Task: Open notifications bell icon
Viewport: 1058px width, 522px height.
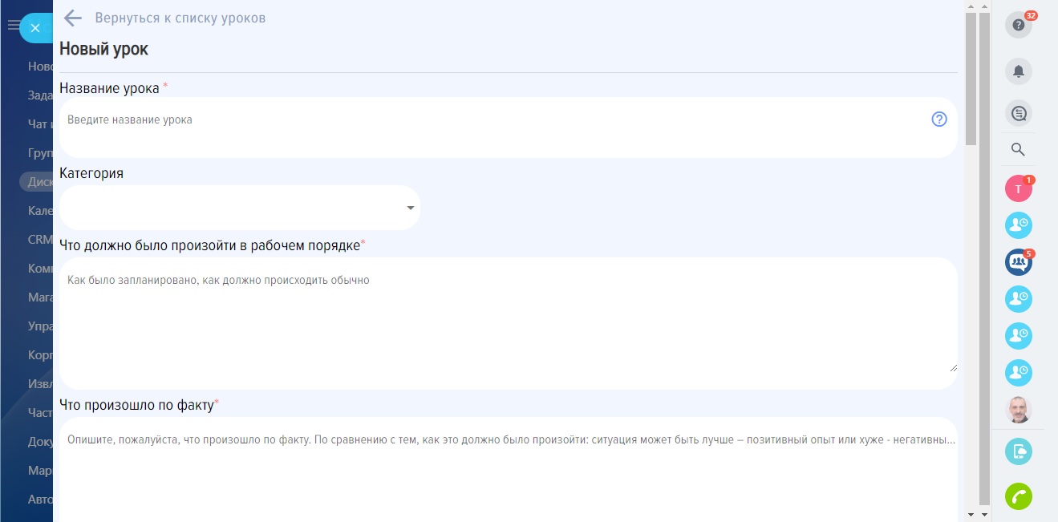Action: [1019, 71]
